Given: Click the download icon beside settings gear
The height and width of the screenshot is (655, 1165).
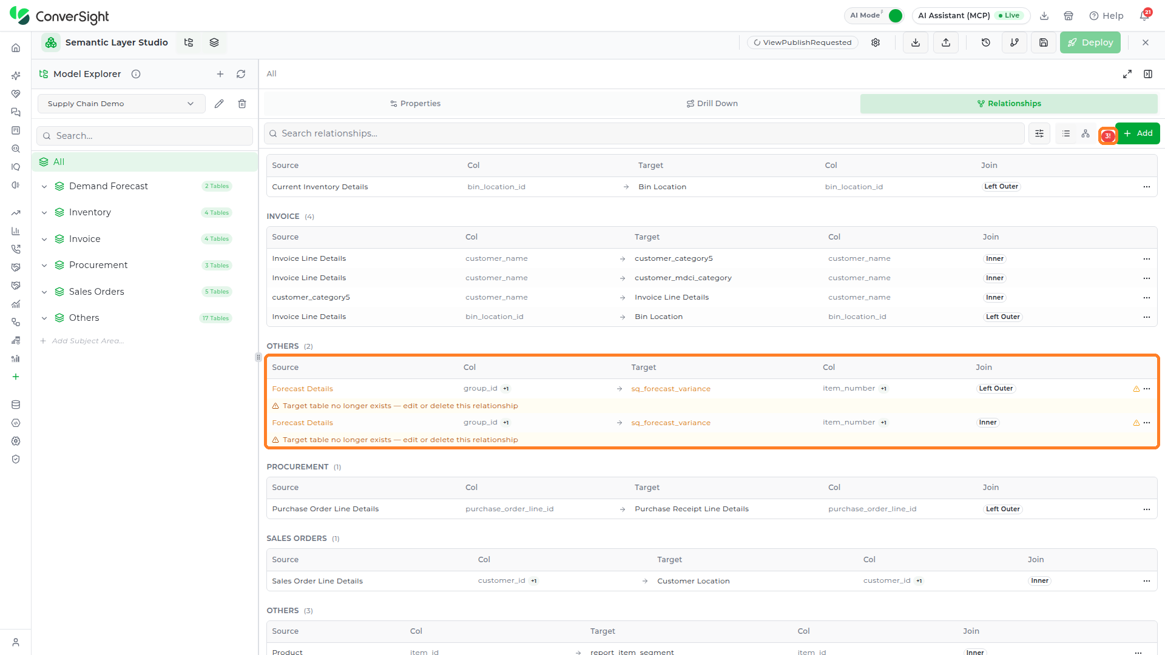Looking at the screenshot, I should (916, 42).
